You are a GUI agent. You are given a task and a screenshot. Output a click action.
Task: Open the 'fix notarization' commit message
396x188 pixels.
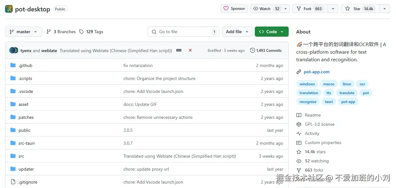(x=138, y=65)
